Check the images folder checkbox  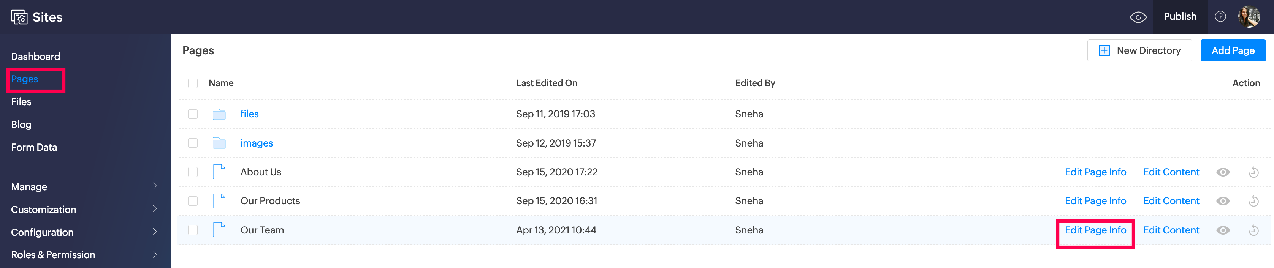tap(193, 143)
